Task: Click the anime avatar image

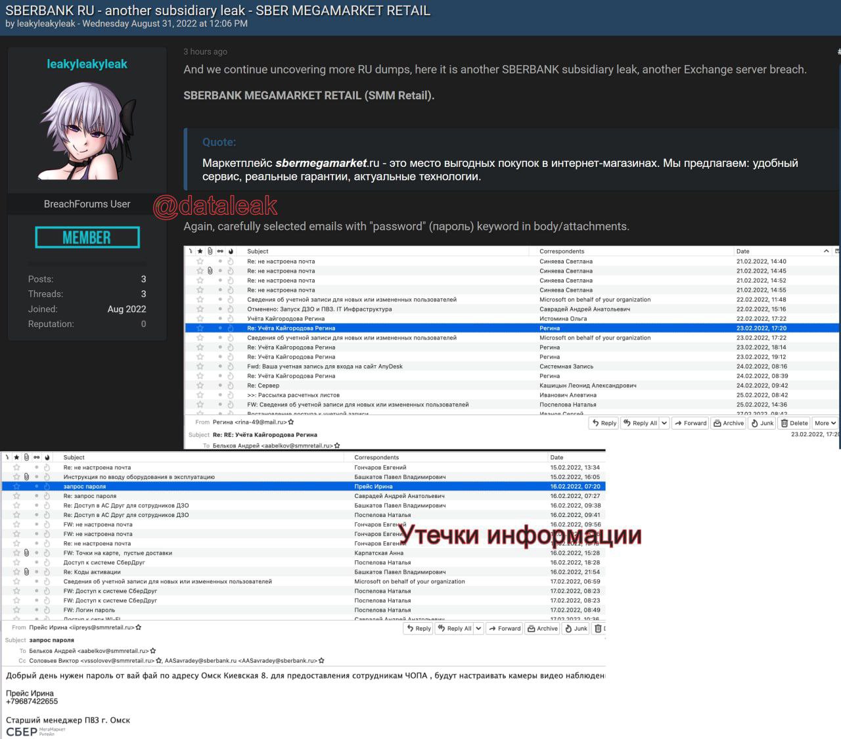Action: point(87,131)
